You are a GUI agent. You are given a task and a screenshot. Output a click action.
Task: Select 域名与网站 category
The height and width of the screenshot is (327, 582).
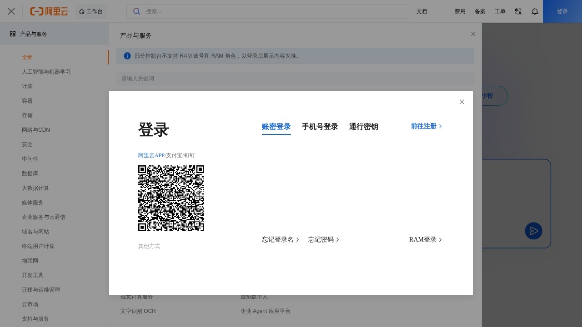[x=35, y=232]
